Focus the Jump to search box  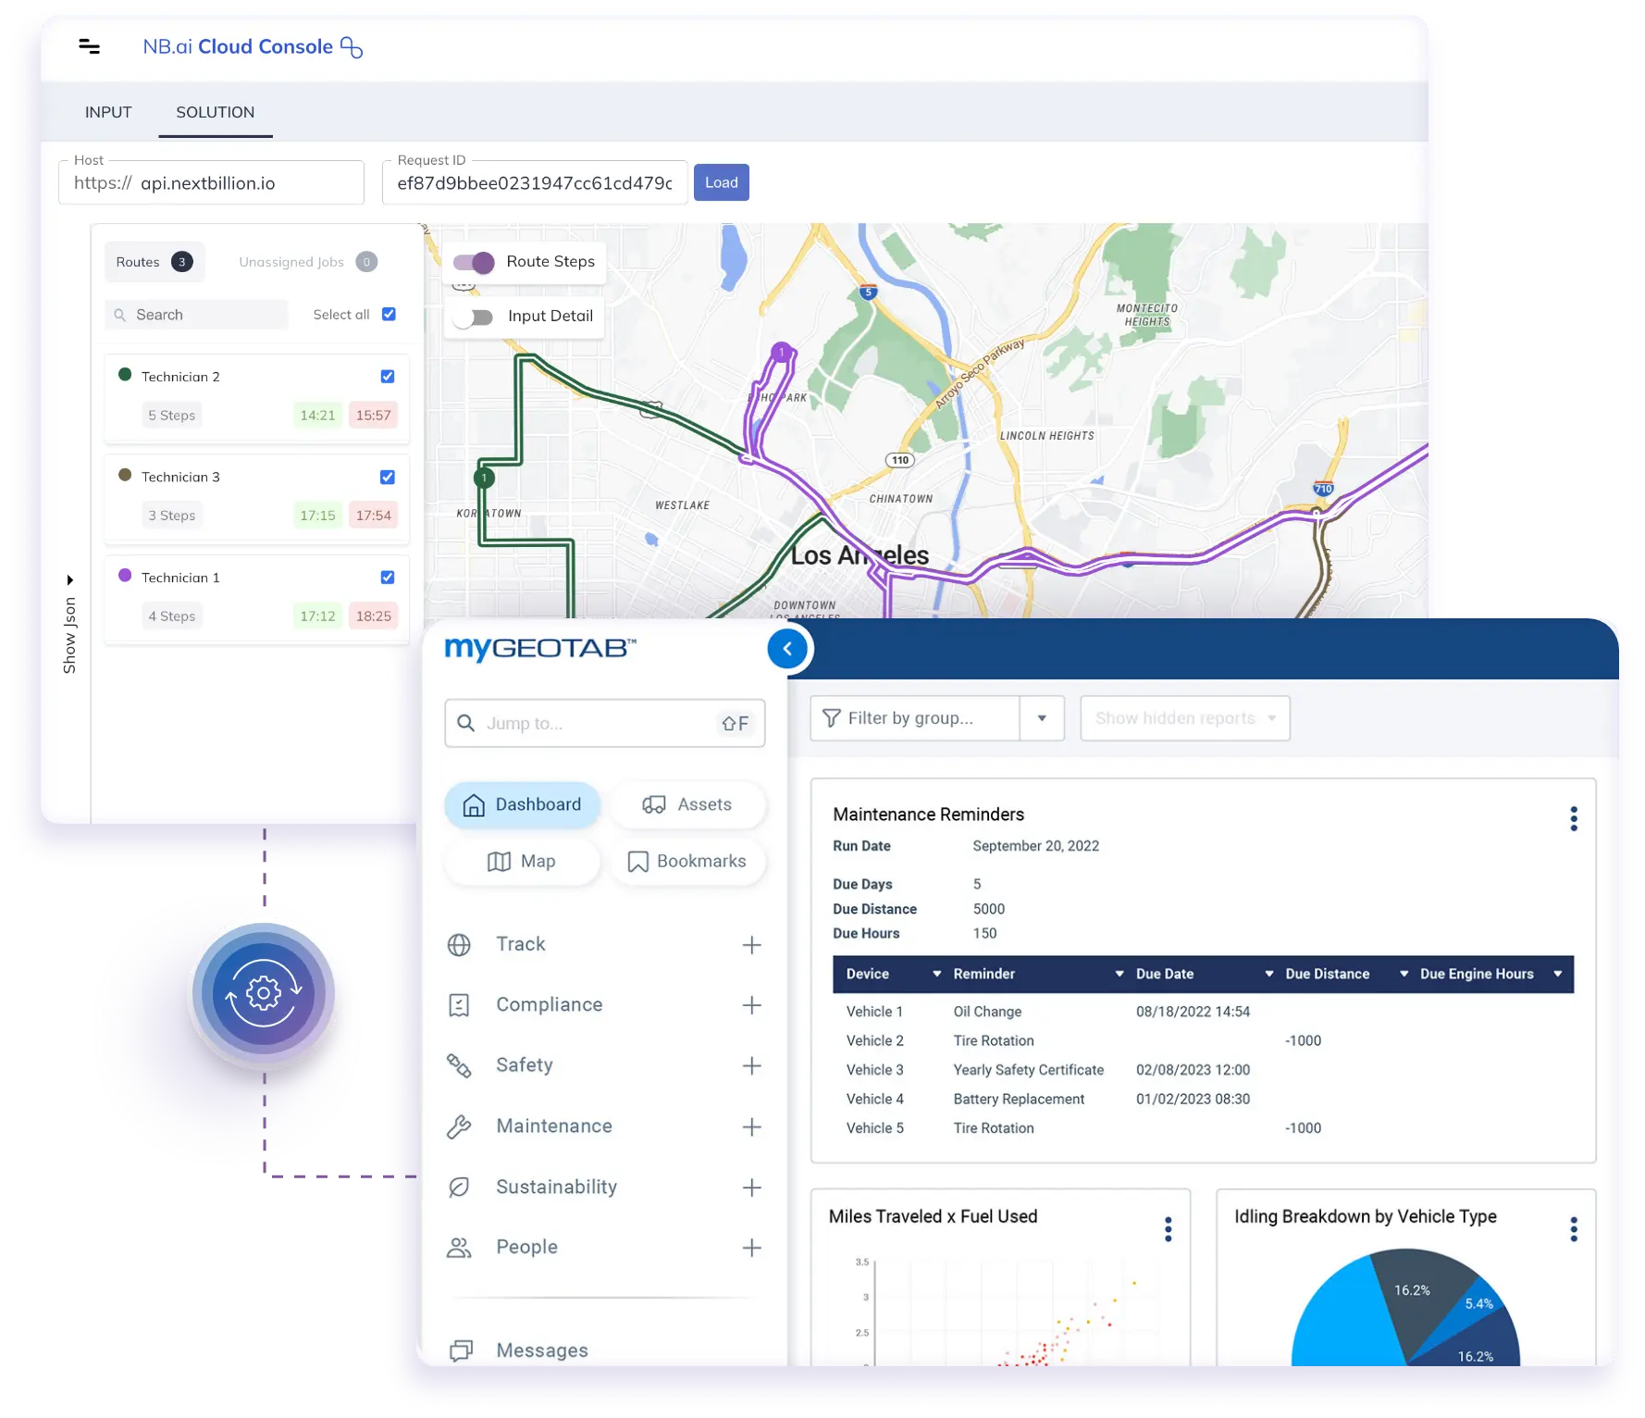tap(605, 724)
